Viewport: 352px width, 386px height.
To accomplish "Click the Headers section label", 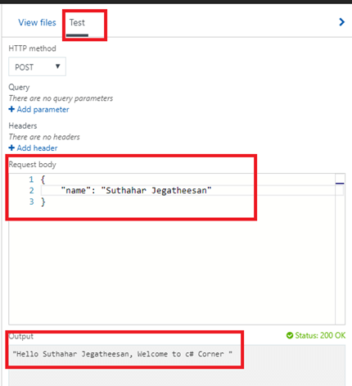I will [23, 125].
